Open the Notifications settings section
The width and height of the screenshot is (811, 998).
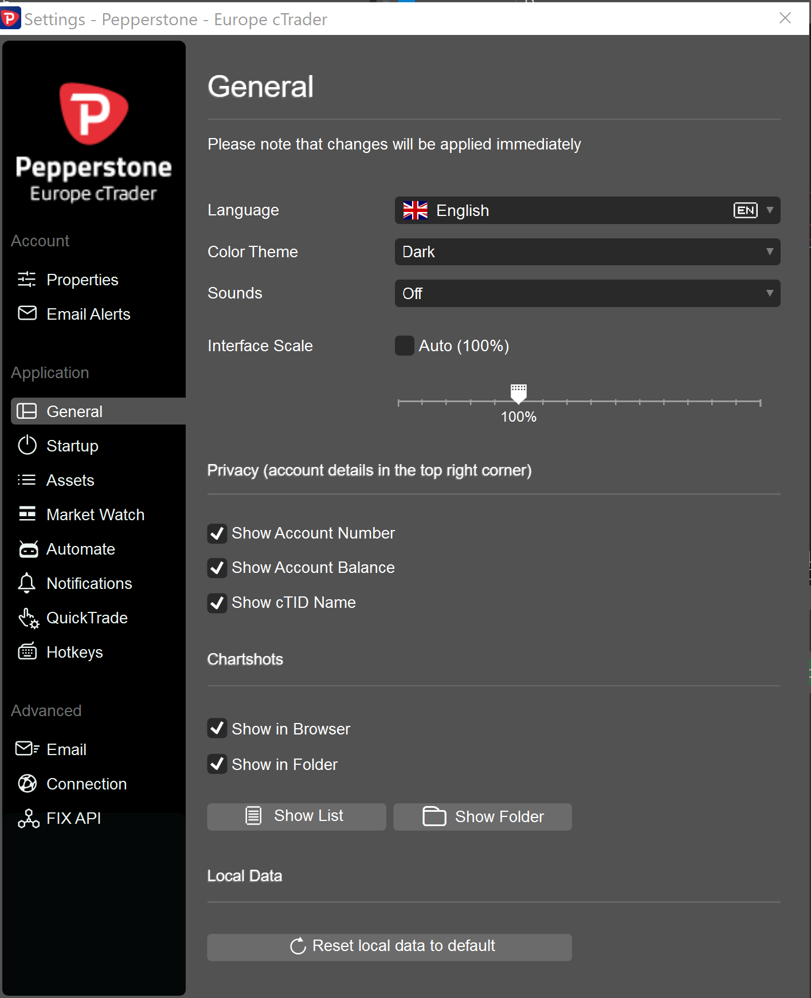point(89,583)
